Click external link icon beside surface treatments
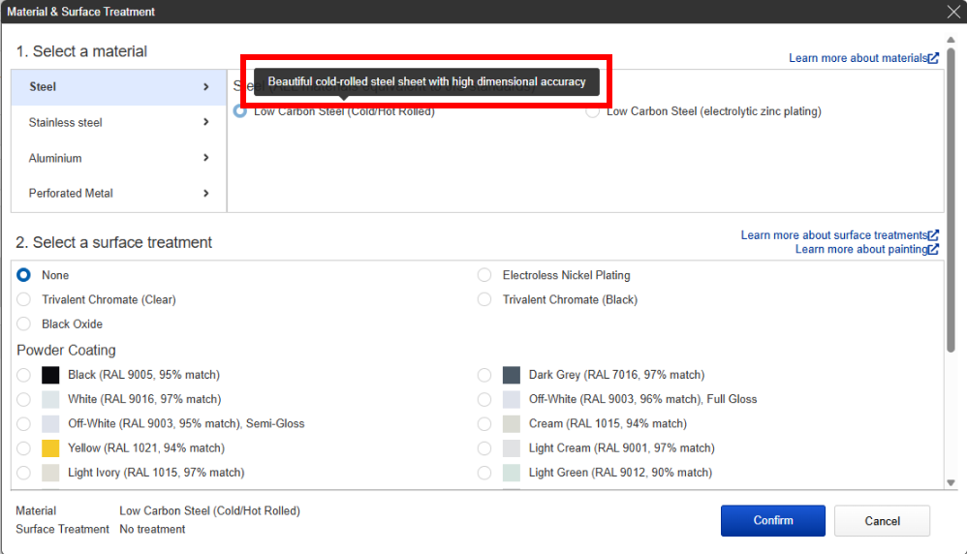The image size is (967, 554). [934, 234]
